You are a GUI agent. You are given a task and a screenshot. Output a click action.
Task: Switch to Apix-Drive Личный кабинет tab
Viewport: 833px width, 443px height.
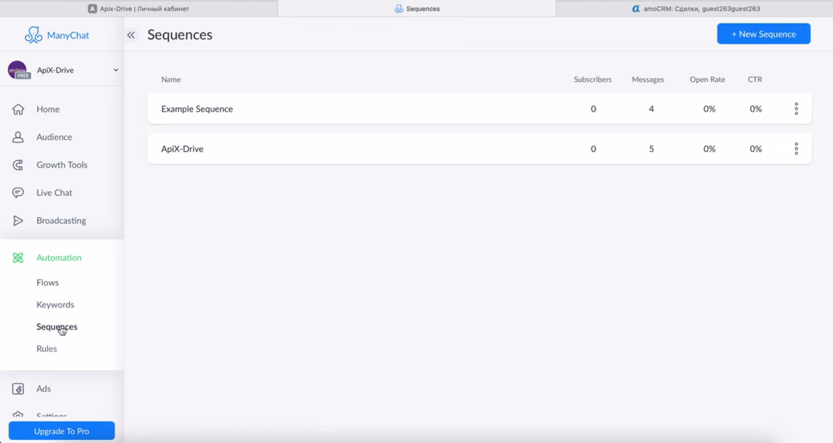pos(139,9)
